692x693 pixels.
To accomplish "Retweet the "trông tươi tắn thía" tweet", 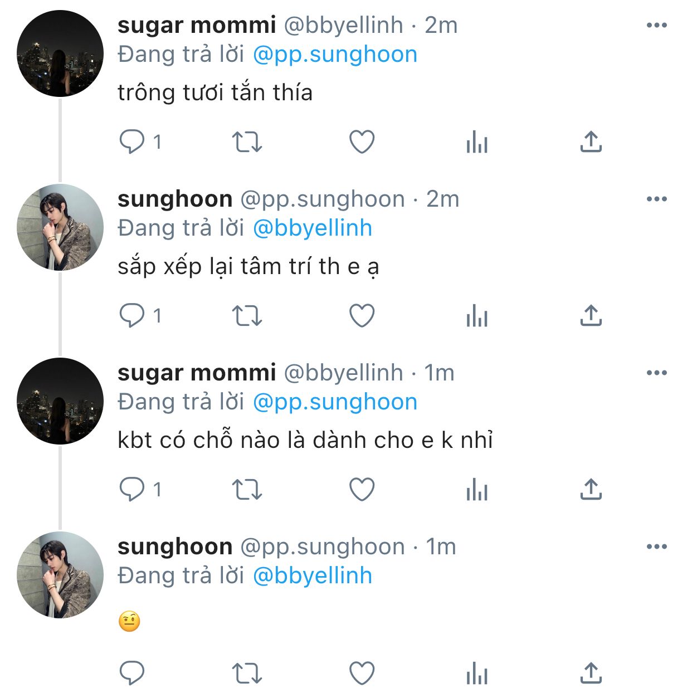I will click(247, 141).
